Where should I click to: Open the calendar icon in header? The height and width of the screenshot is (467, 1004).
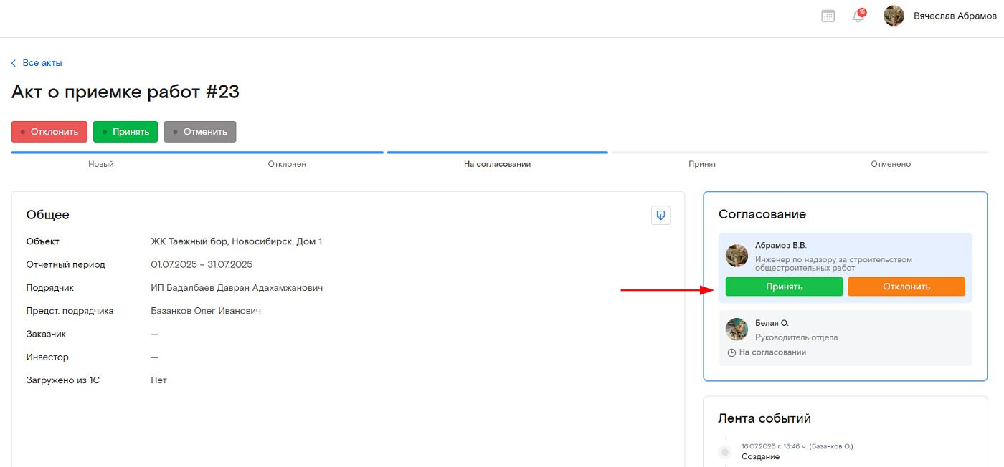(828, 16)
